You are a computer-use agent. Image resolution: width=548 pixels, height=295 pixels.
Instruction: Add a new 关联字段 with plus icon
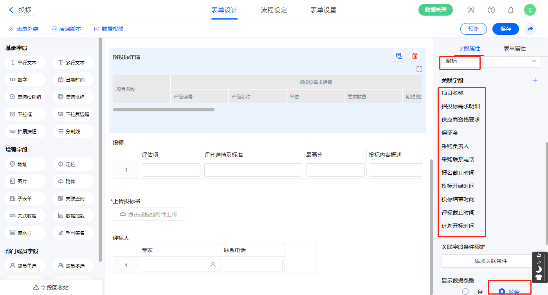coord(535,80)
